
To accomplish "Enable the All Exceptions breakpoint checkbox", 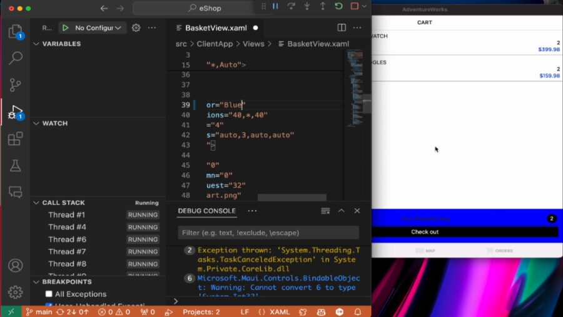I will [49, 294].
